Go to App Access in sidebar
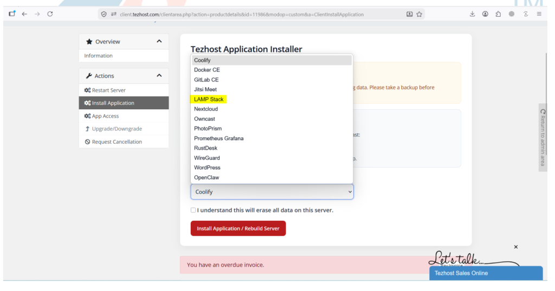Viewport: 555px width, 291px height. [124, 116]
